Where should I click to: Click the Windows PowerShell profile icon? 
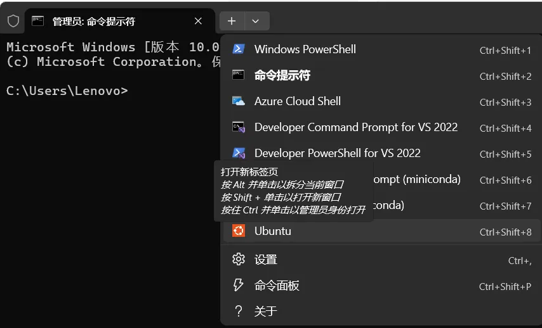(x=239, y=49)
